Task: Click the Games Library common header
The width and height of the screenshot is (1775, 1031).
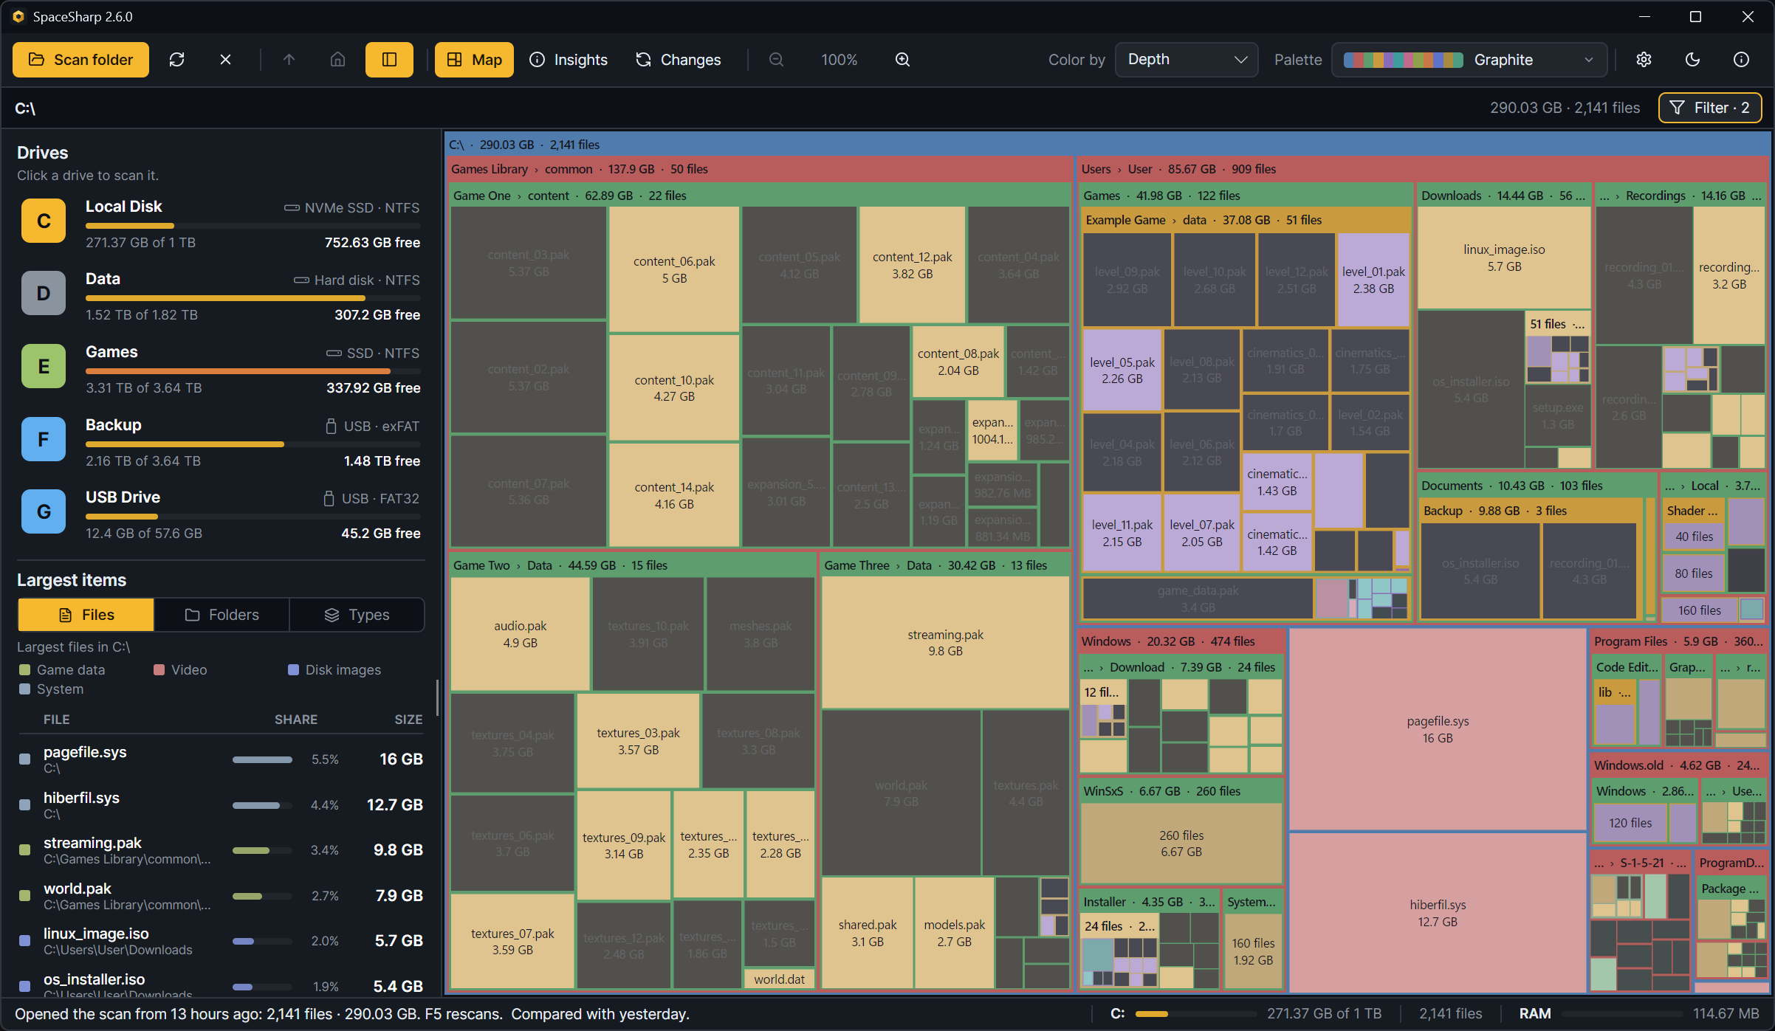Action: [760, 169]
